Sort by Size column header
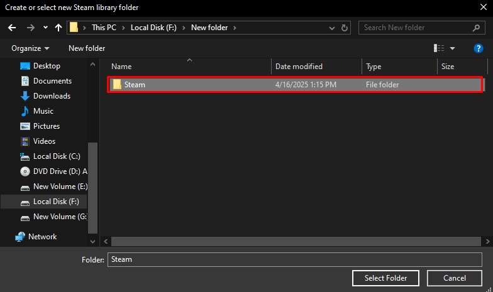The image size is (493, 292). 462,67
